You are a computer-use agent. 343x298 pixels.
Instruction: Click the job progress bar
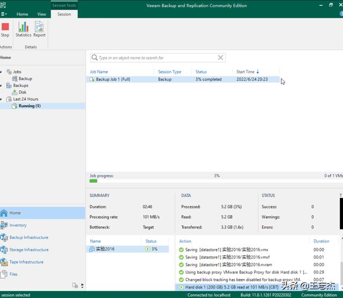tap(215, 181)
